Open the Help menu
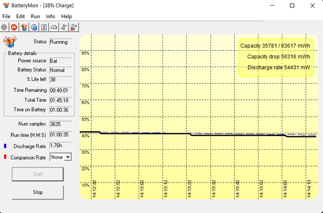323x213 pixels. pos(67,17)
